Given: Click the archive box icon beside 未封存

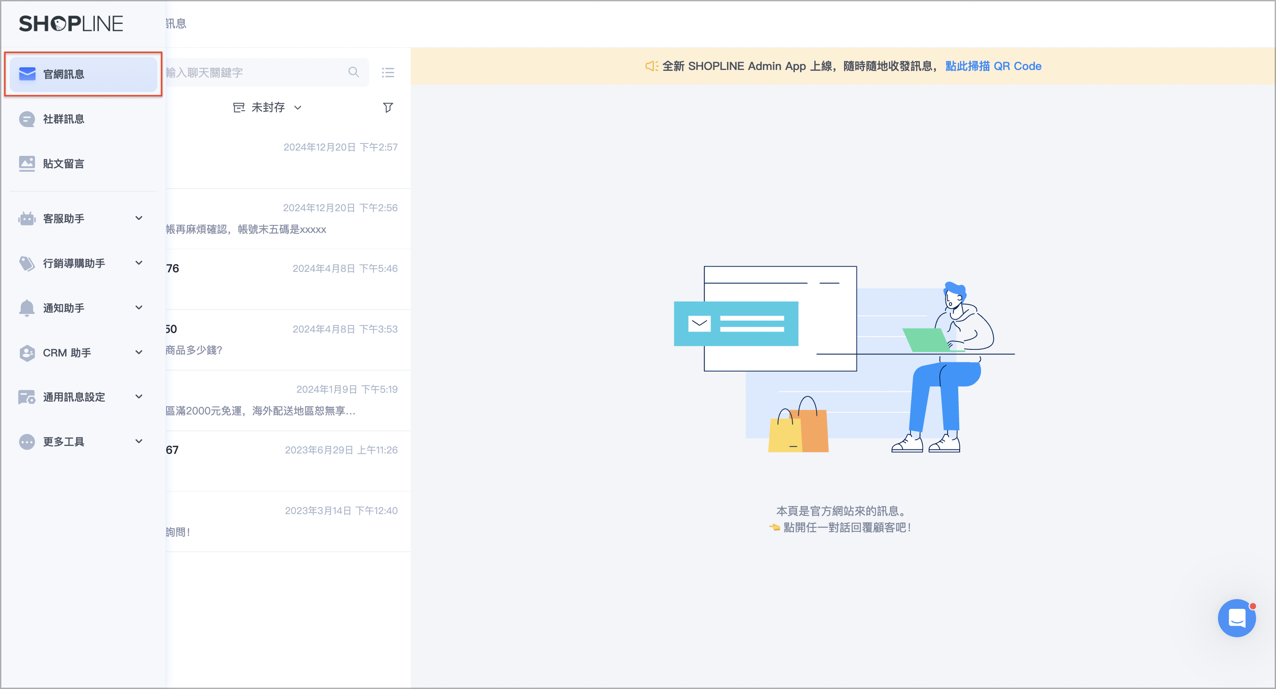Looking at the screenshot, I should [239, 108].
